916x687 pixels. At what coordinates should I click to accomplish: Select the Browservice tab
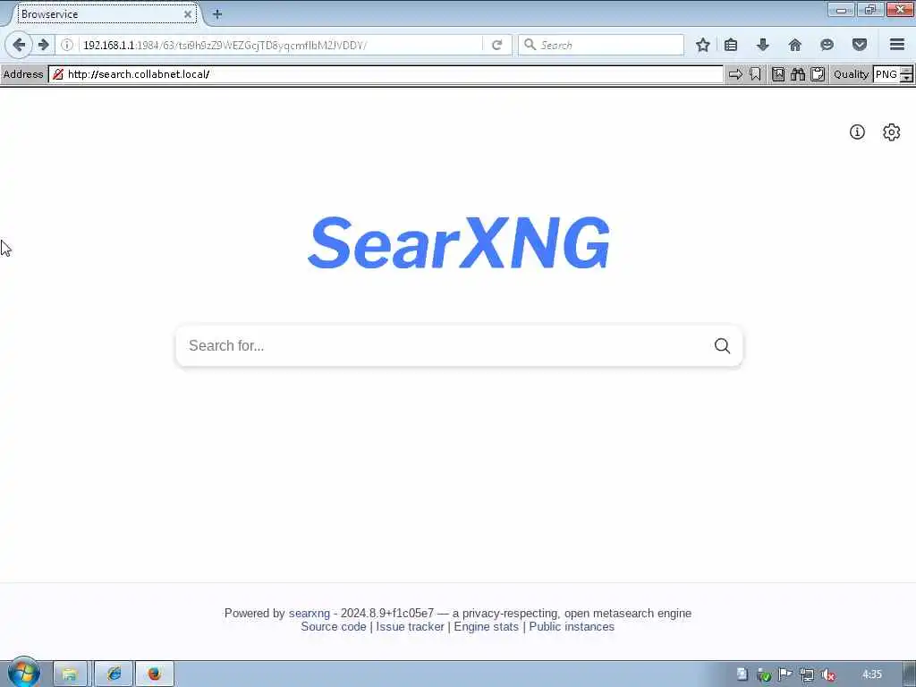point(106,14)
